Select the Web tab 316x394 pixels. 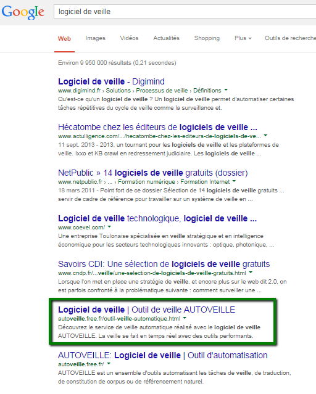point(64,38)
